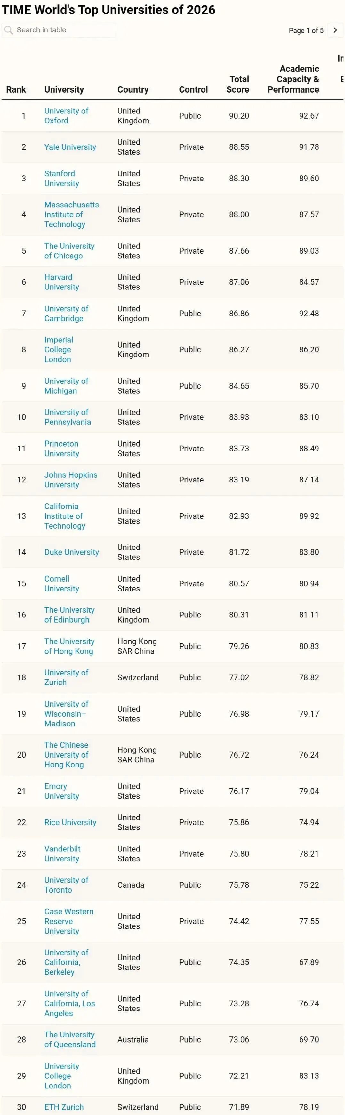Open Massachusetts Institute of Technology link
Screen dimensions: 345x1115
(x=71, y=215)
